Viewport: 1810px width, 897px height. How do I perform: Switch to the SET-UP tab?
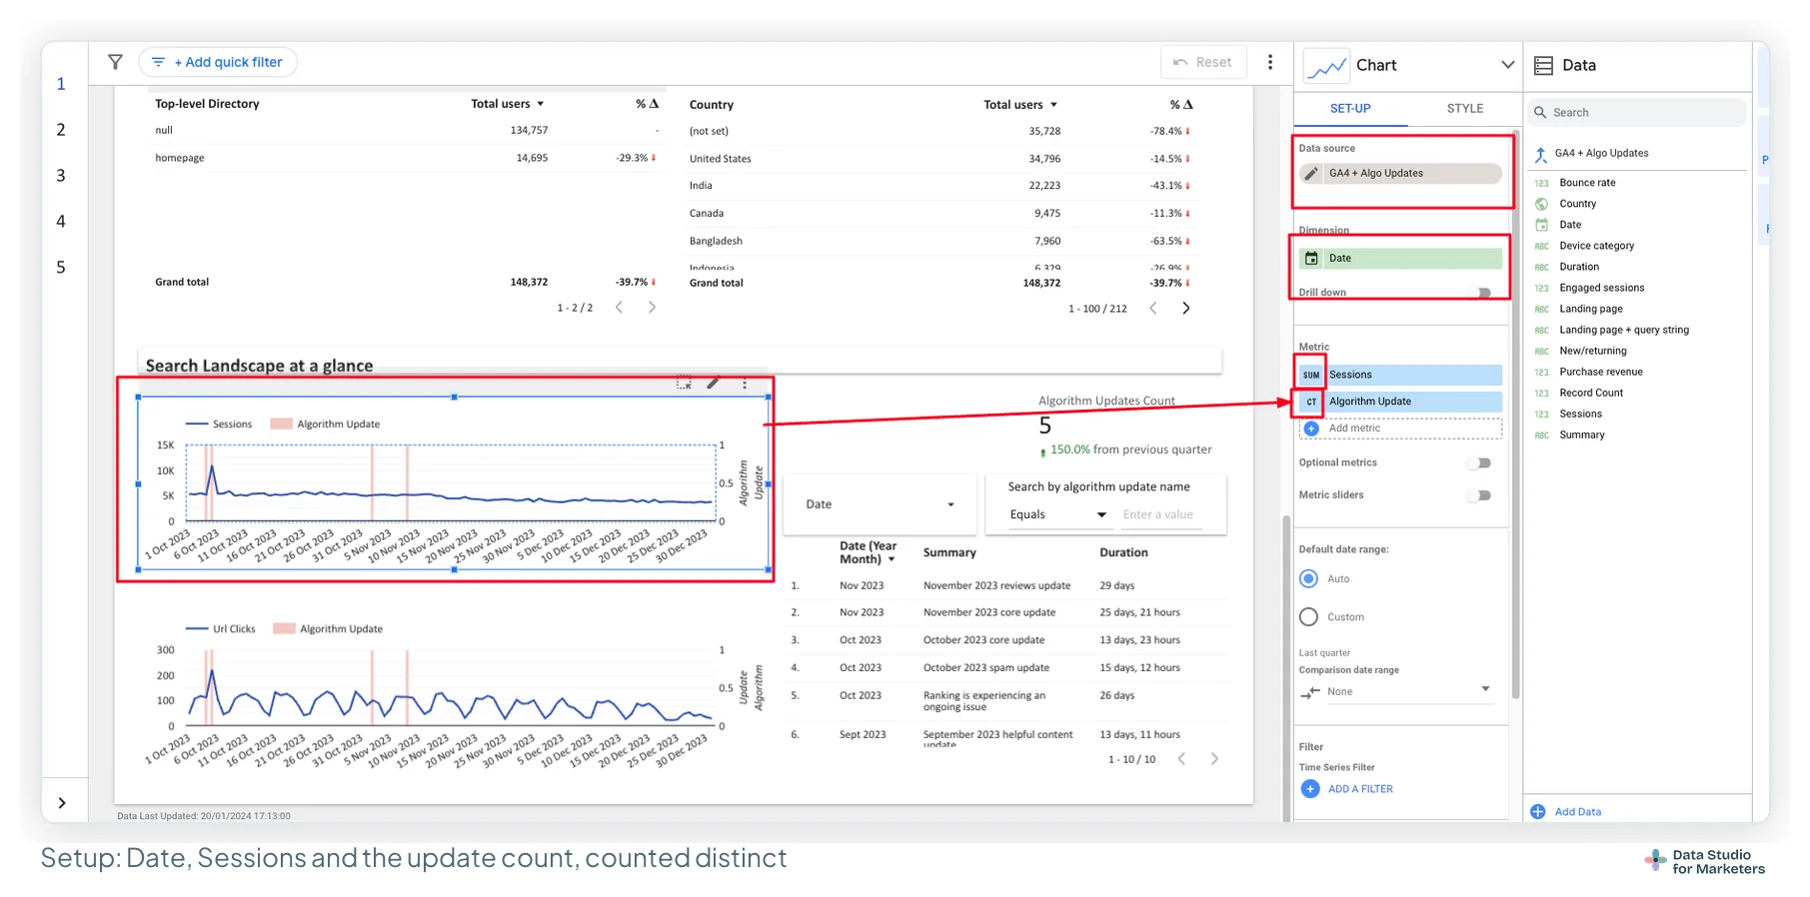[1350, 109]
